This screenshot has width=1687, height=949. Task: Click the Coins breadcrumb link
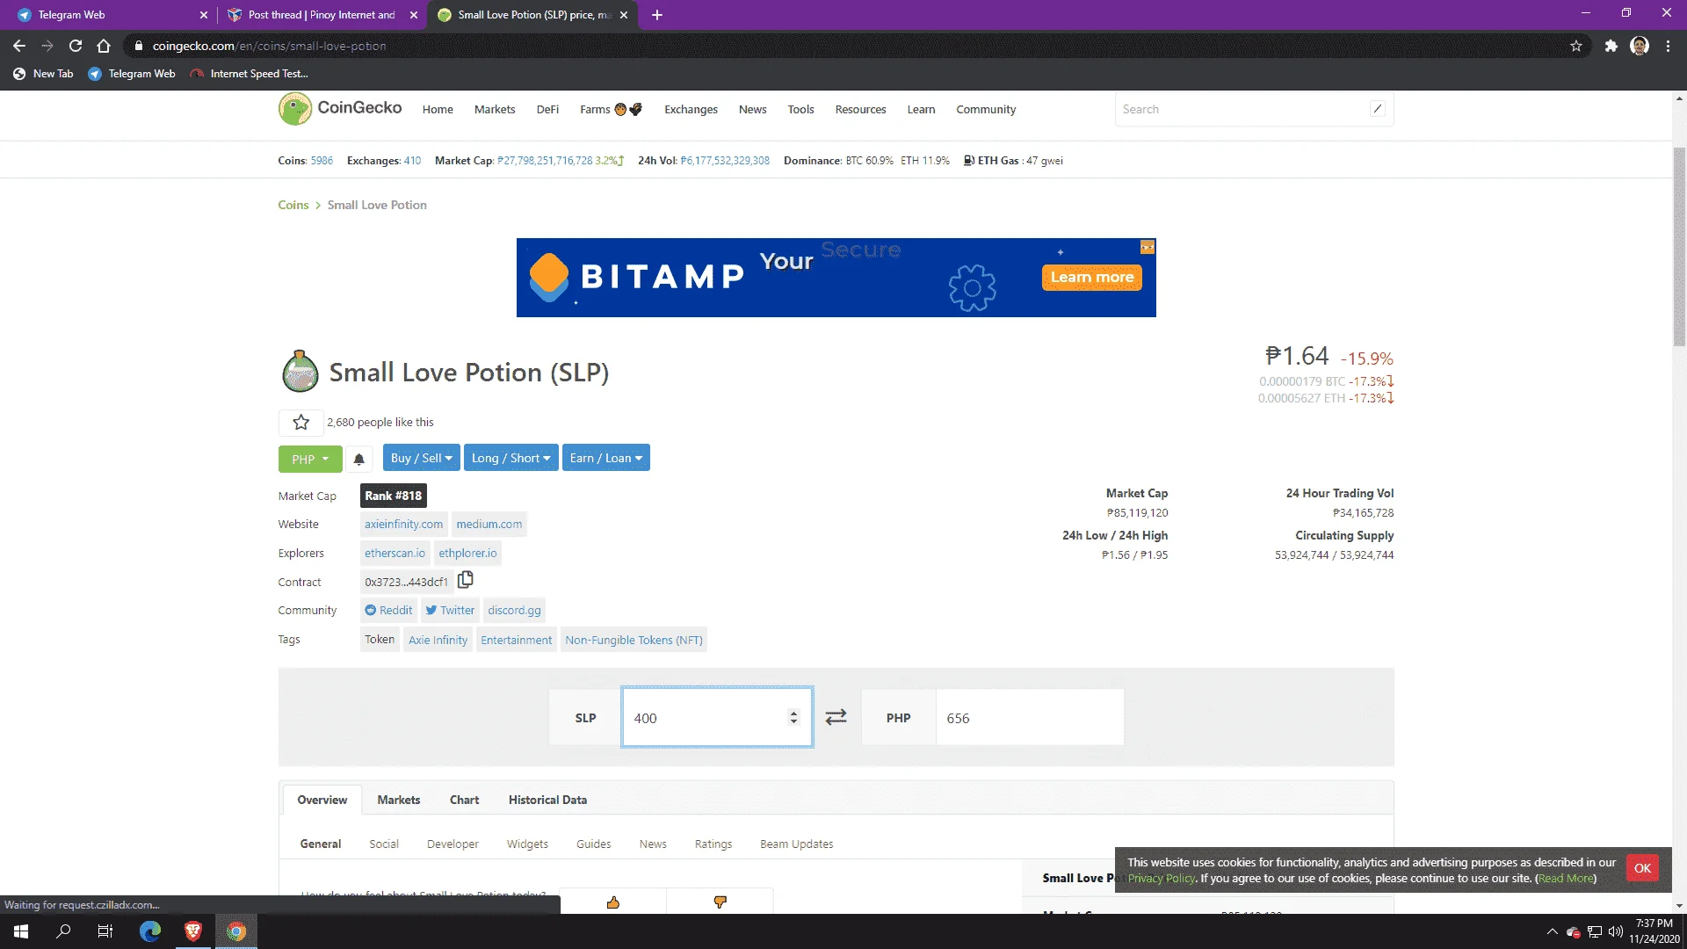click(x=293, y=205)
